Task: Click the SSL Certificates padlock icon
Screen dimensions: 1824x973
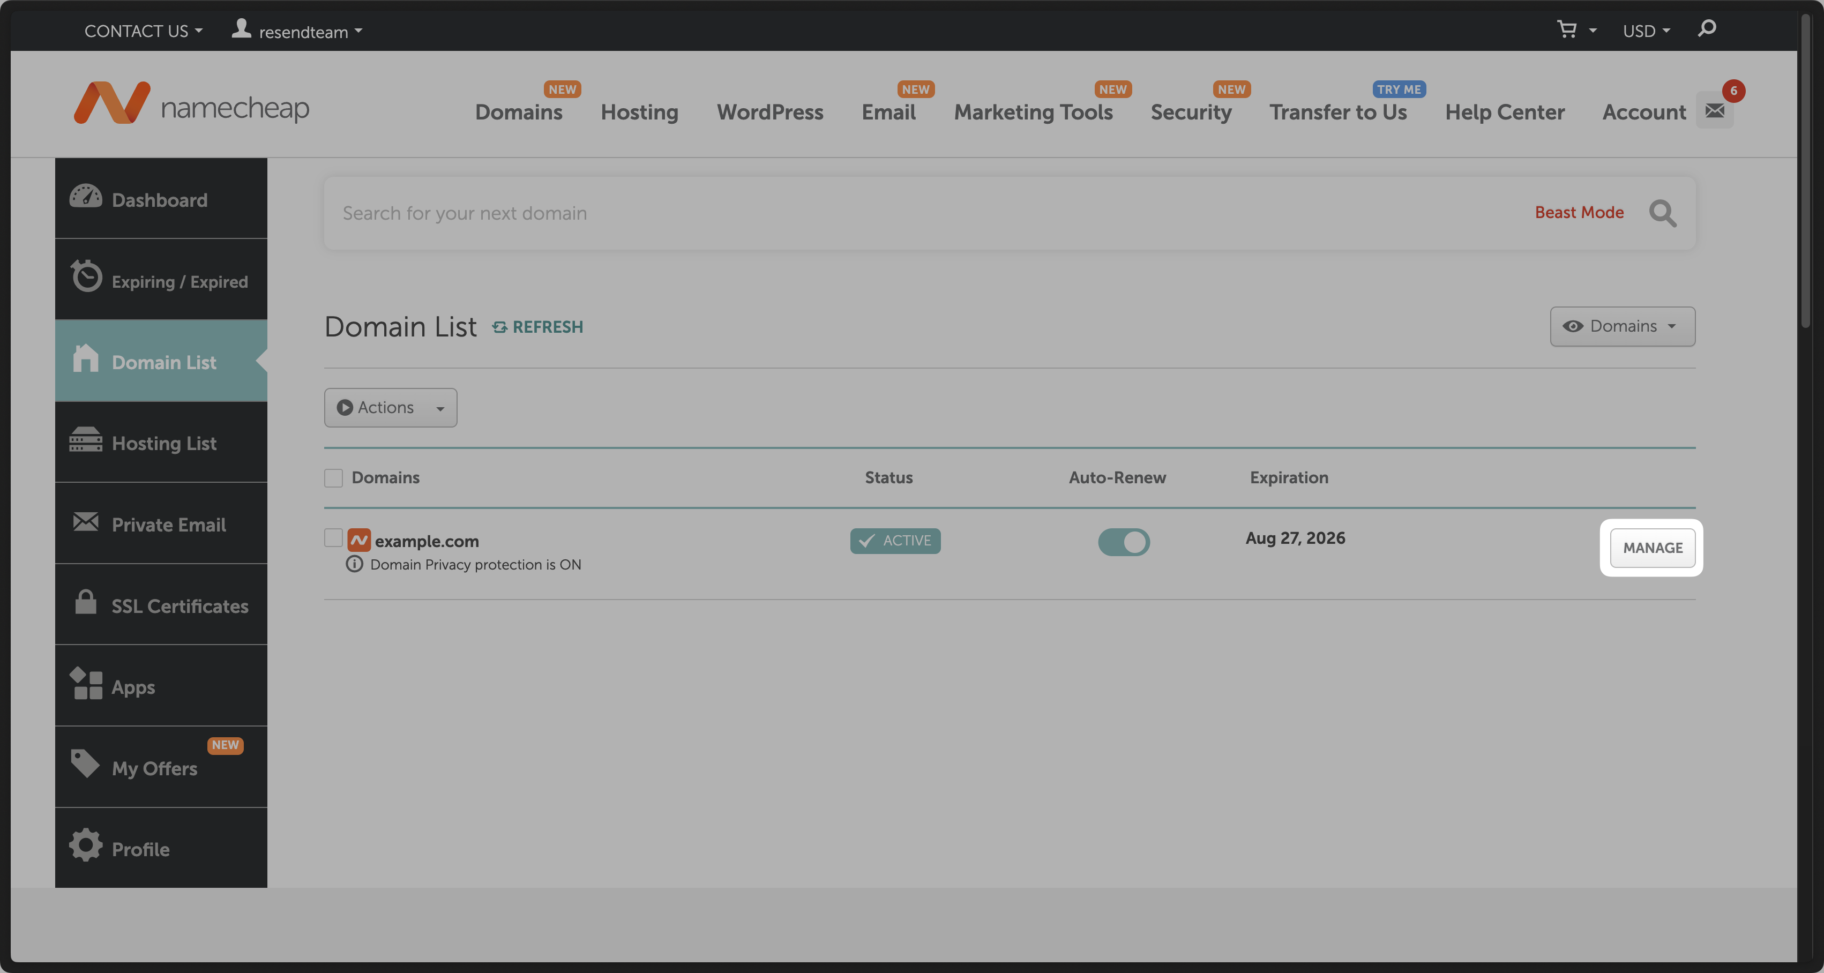Action: (x=86, y=603)
